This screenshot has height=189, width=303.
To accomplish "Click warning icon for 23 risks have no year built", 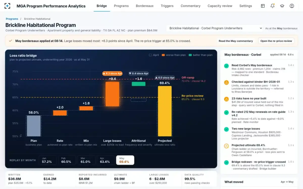I will (x=226, y=99).
